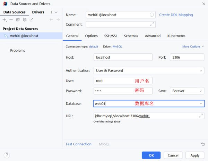The width and height of the screenshot is (208, 161).
Task: Click the Apply button
Action: 195,155
